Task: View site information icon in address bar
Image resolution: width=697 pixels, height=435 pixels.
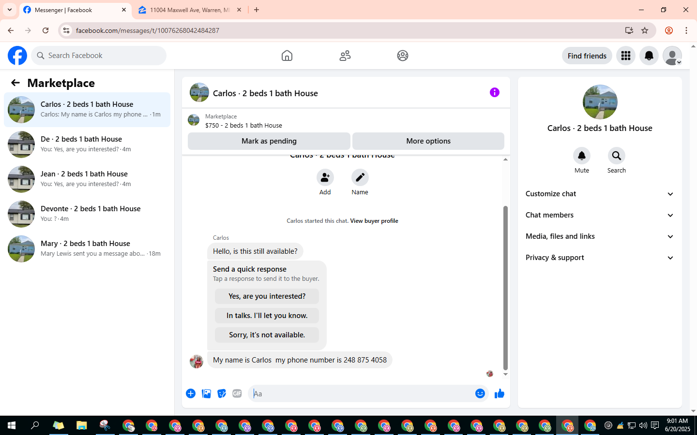Action: point(66,30)
